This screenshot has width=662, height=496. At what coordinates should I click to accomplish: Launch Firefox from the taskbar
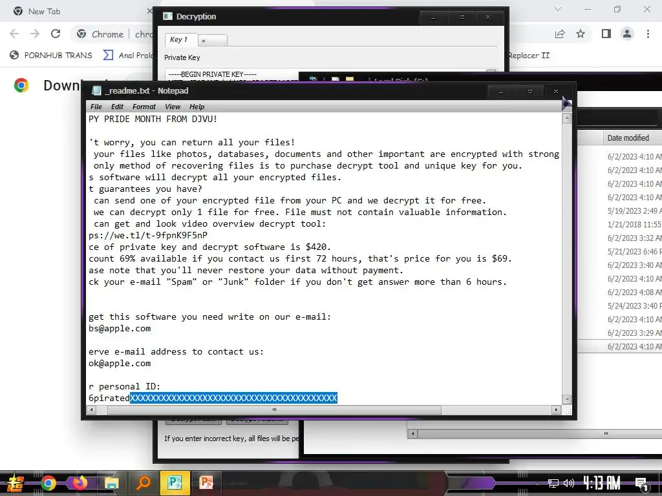[x=80, y=482]
